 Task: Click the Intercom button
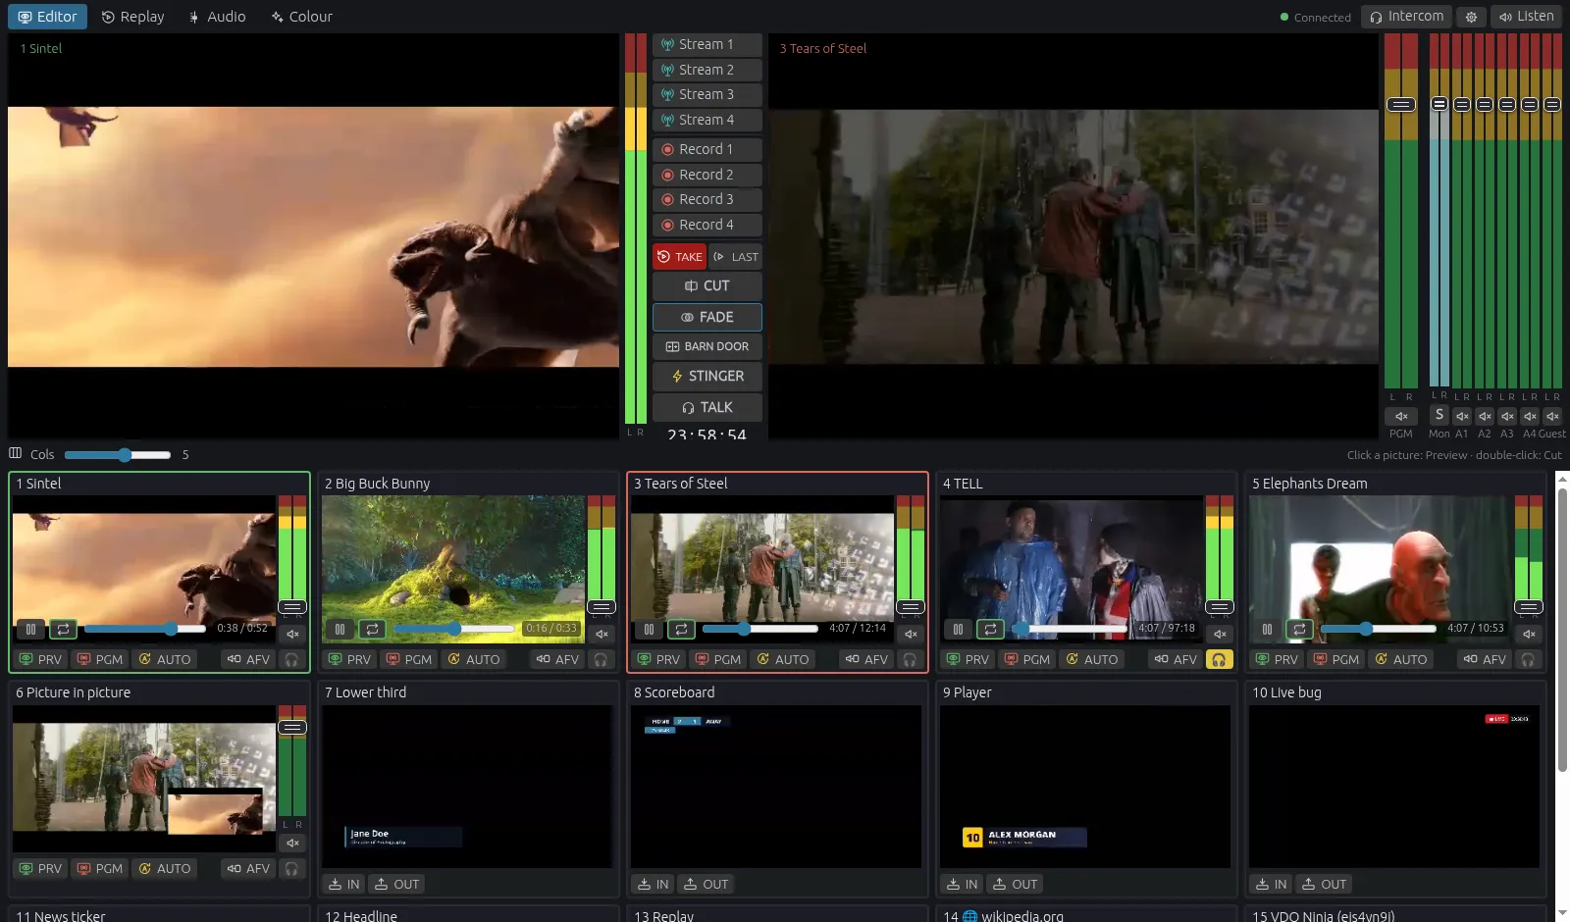coord(1406,17)
